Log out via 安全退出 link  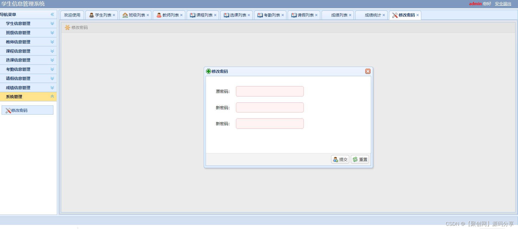tap(503, 4)
